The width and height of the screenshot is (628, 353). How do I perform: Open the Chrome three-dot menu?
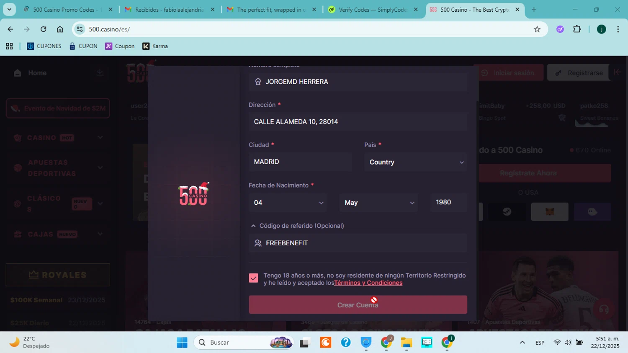click(618, 29)
